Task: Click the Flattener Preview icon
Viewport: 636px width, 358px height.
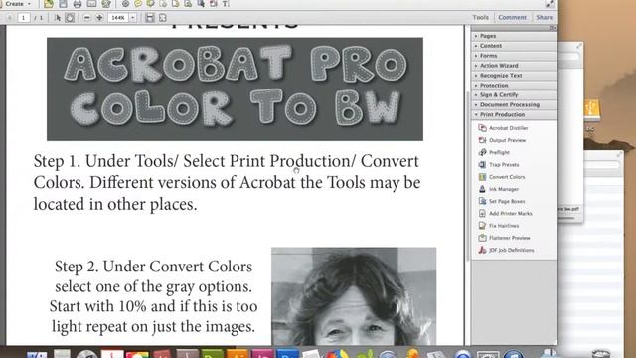Action: pos(482,238)
